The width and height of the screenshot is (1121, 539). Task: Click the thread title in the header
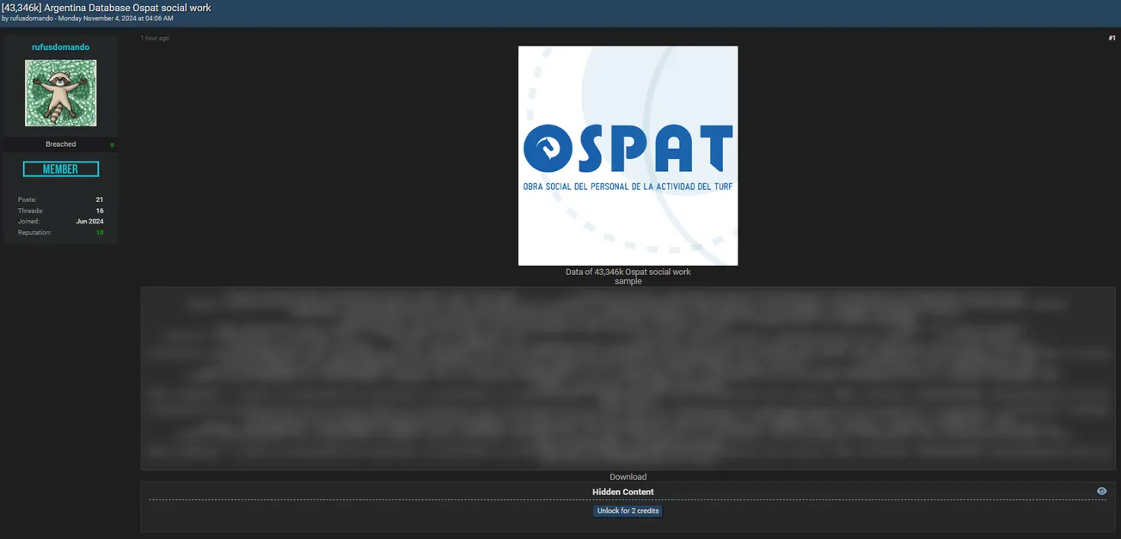coord(107,8)
